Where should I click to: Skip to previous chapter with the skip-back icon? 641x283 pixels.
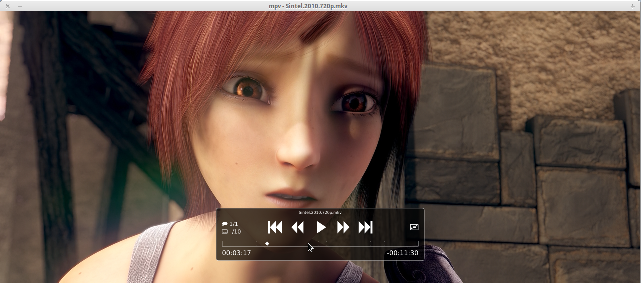coord(275,228)
